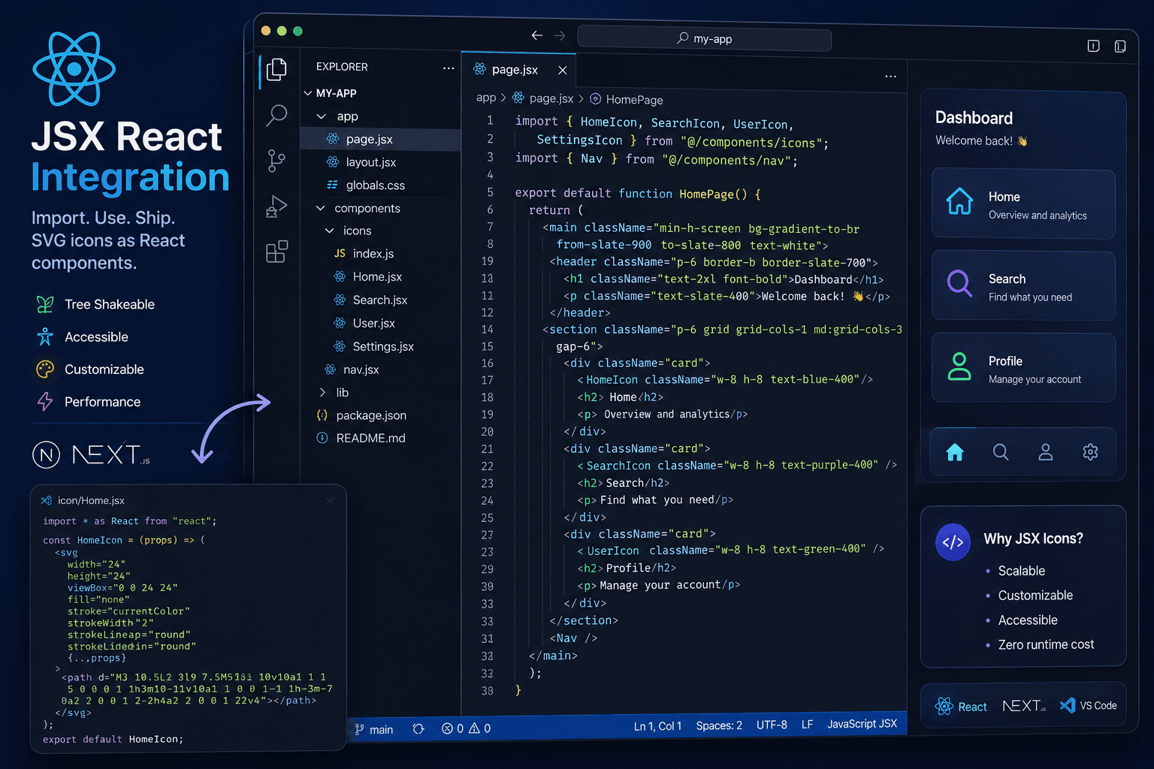1154x769 pixels.
Task: Select page.jsx in the explorer tree
Action: (380, 139)
